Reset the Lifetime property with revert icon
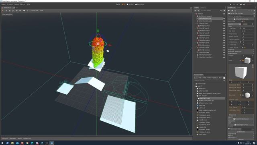This screenshot has width=257, height=145. [x=241, y=28]
